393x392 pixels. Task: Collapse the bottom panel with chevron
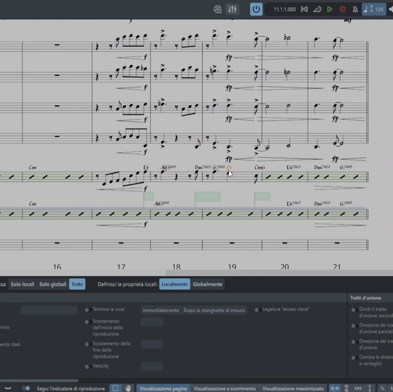click(x=8, y=388)
